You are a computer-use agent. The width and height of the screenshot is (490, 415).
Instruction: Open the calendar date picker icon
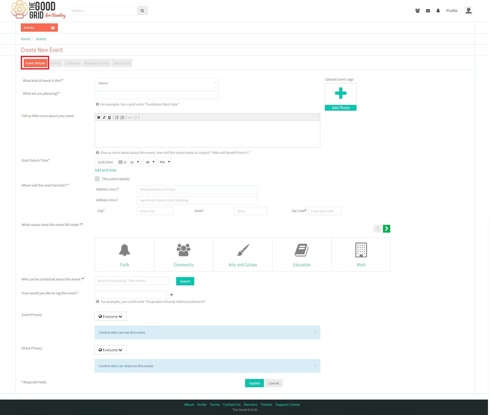point(120,162)
